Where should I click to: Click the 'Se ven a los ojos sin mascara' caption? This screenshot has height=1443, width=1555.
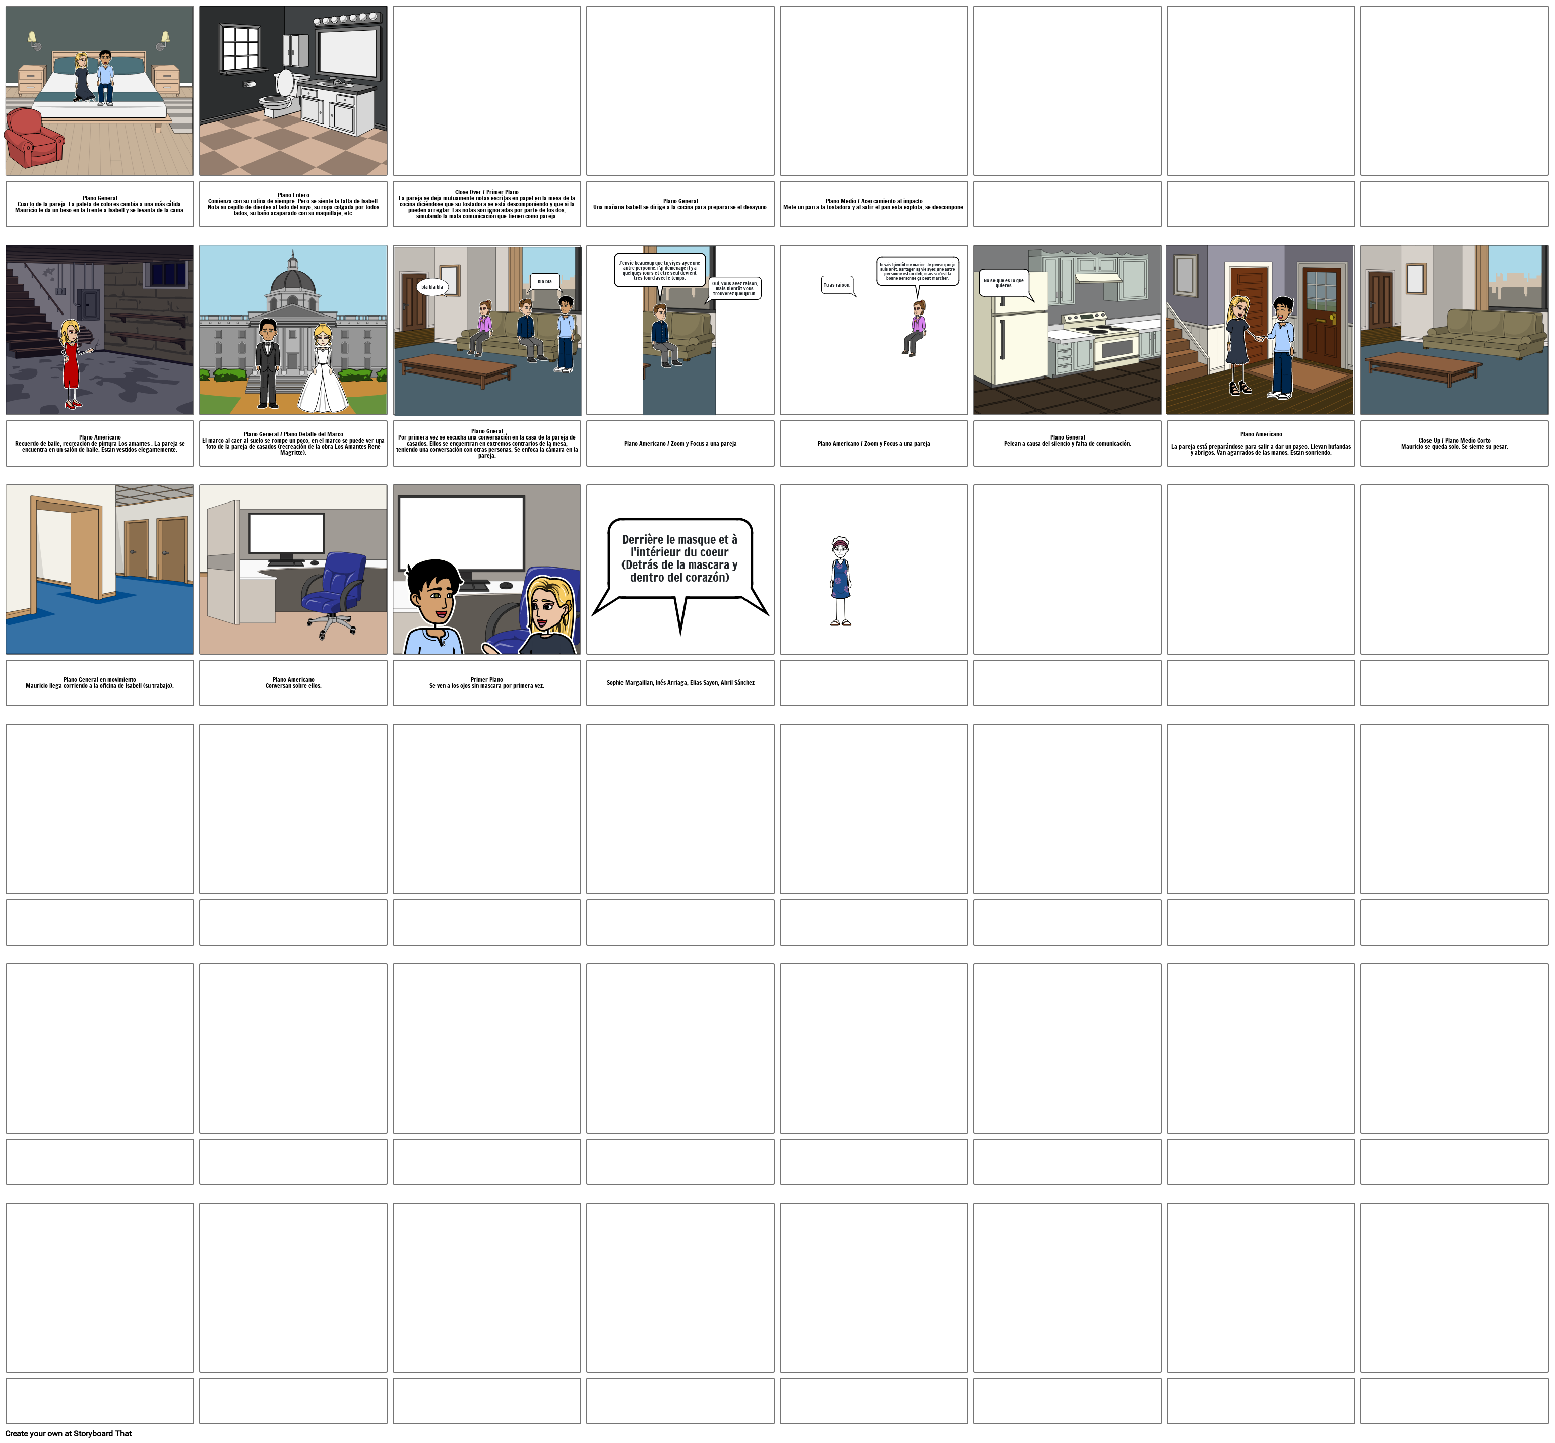point(486,683)
